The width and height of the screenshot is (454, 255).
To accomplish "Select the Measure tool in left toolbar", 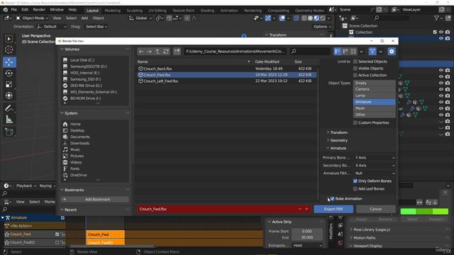I will (x=9, y=120).
